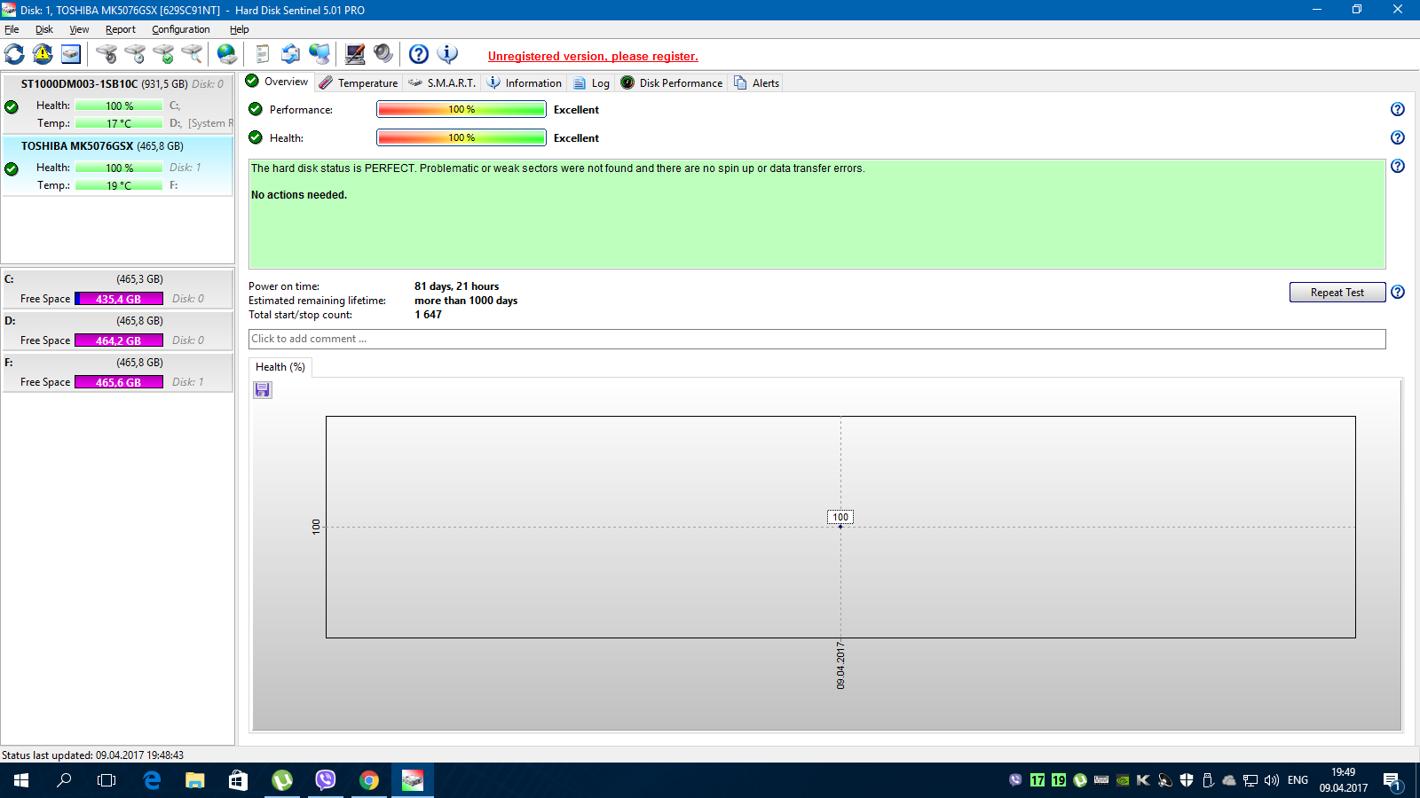
Task: Follow the 'Unregistered version, please register' link
Action: 593,56
